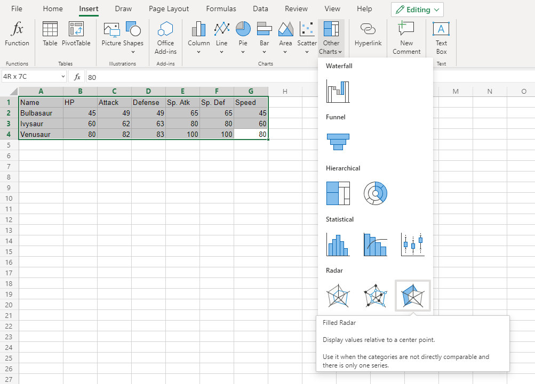Screen dimensions: 535x384
Task: Add a New Comment
Action: click(x=406, y=37)
